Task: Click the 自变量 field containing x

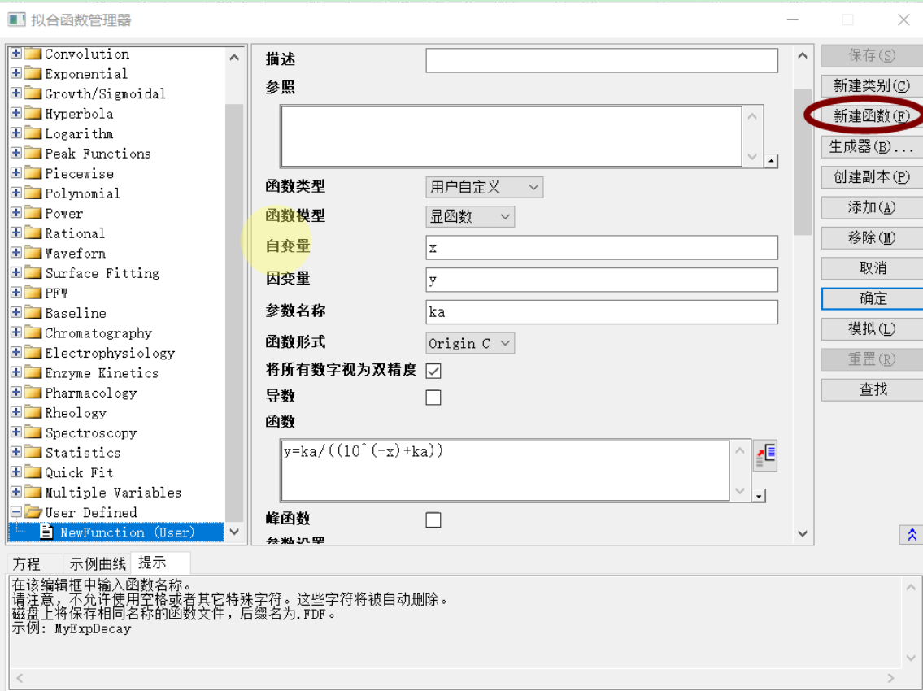Action: coord(602,248)
